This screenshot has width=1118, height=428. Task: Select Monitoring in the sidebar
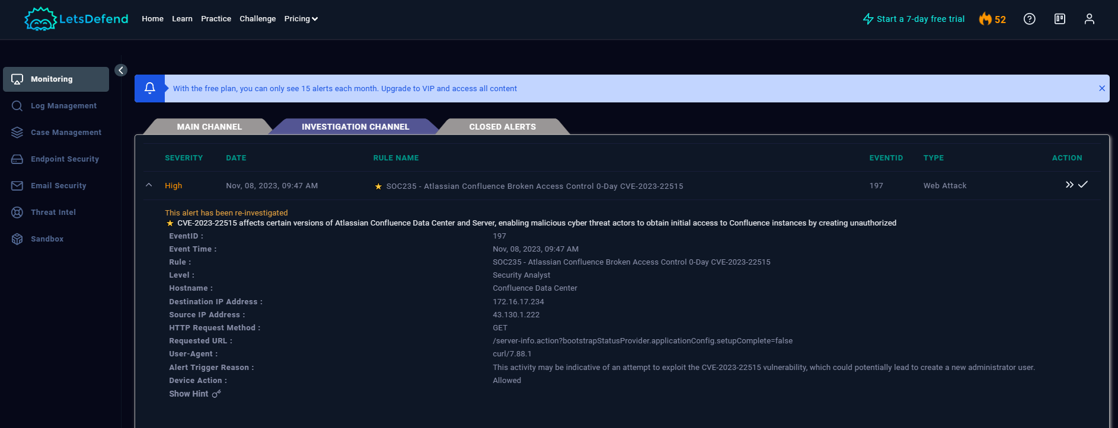(x=56, y=79)
